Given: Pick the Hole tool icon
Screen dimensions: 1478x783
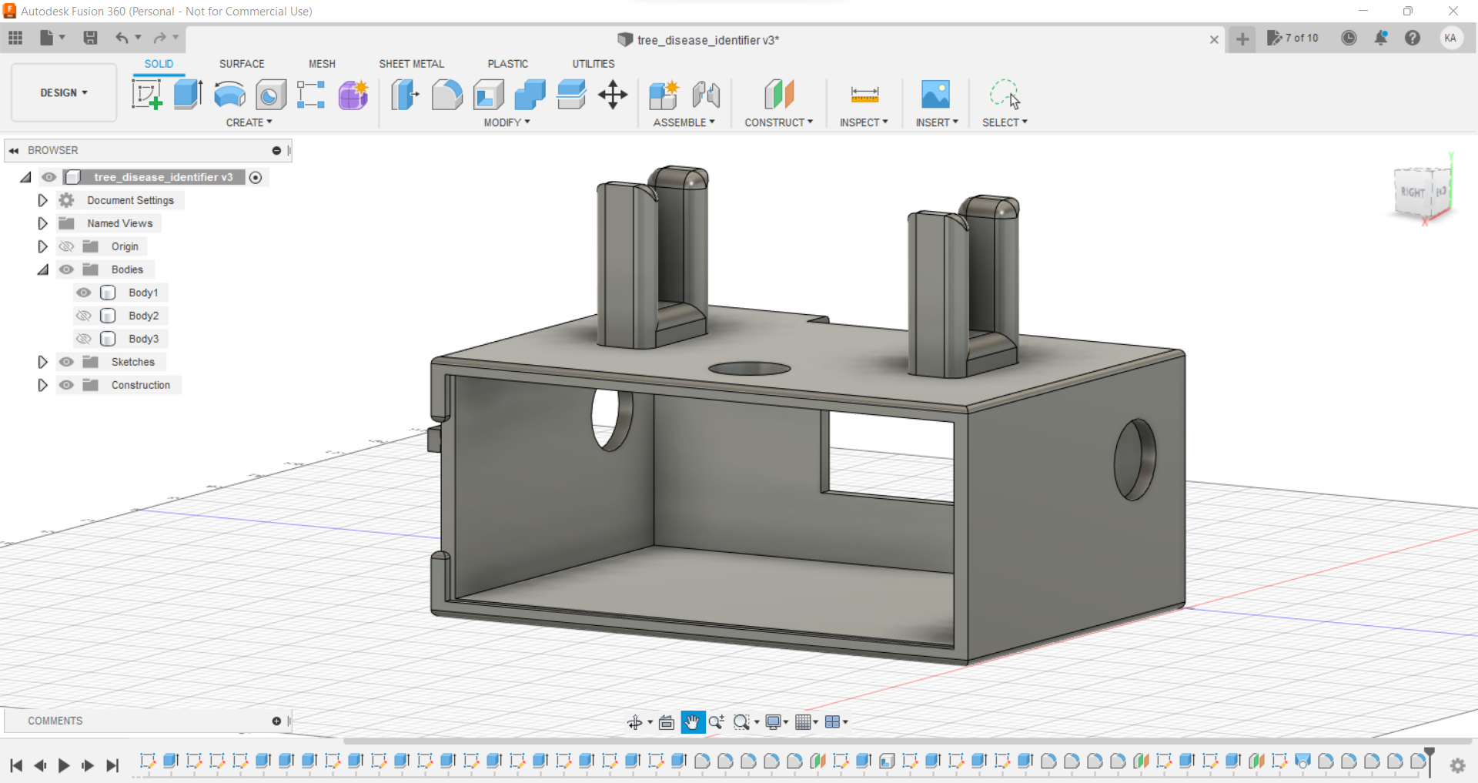Looking at the screenshot, I should pos(271,95).
